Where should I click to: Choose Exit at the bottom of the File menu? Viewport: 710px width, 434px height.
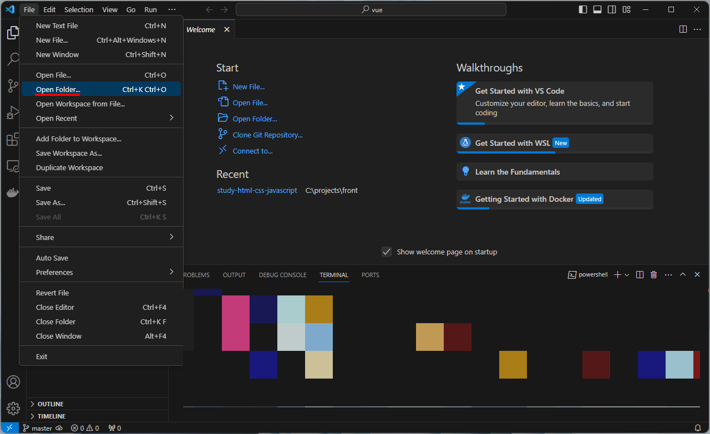pyautogui.click(x=101, y=356)
